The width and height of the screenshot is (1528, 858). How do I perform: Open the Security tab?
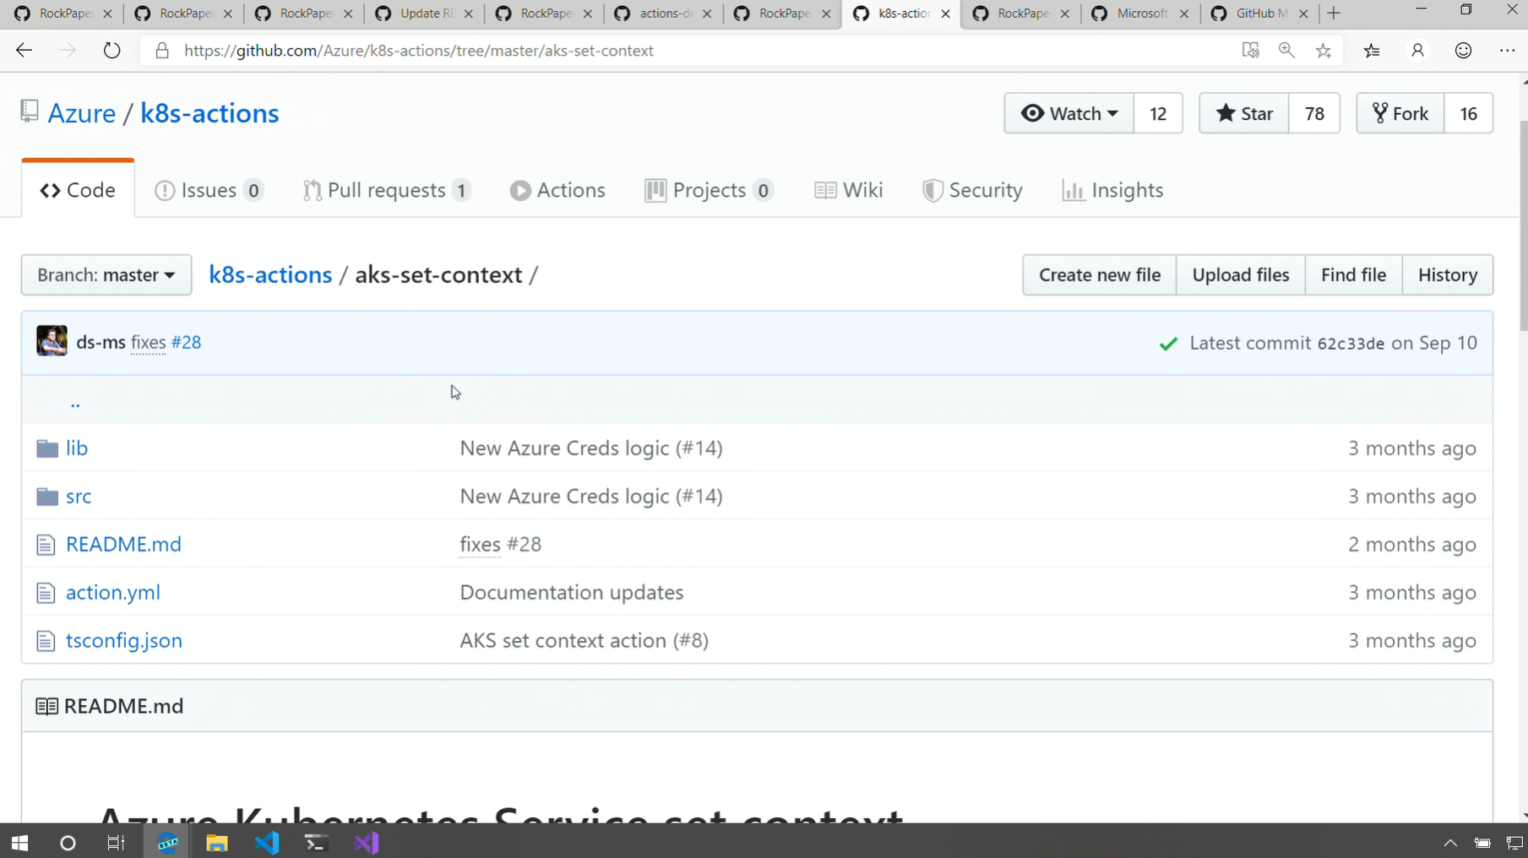[x=972, y=190]
